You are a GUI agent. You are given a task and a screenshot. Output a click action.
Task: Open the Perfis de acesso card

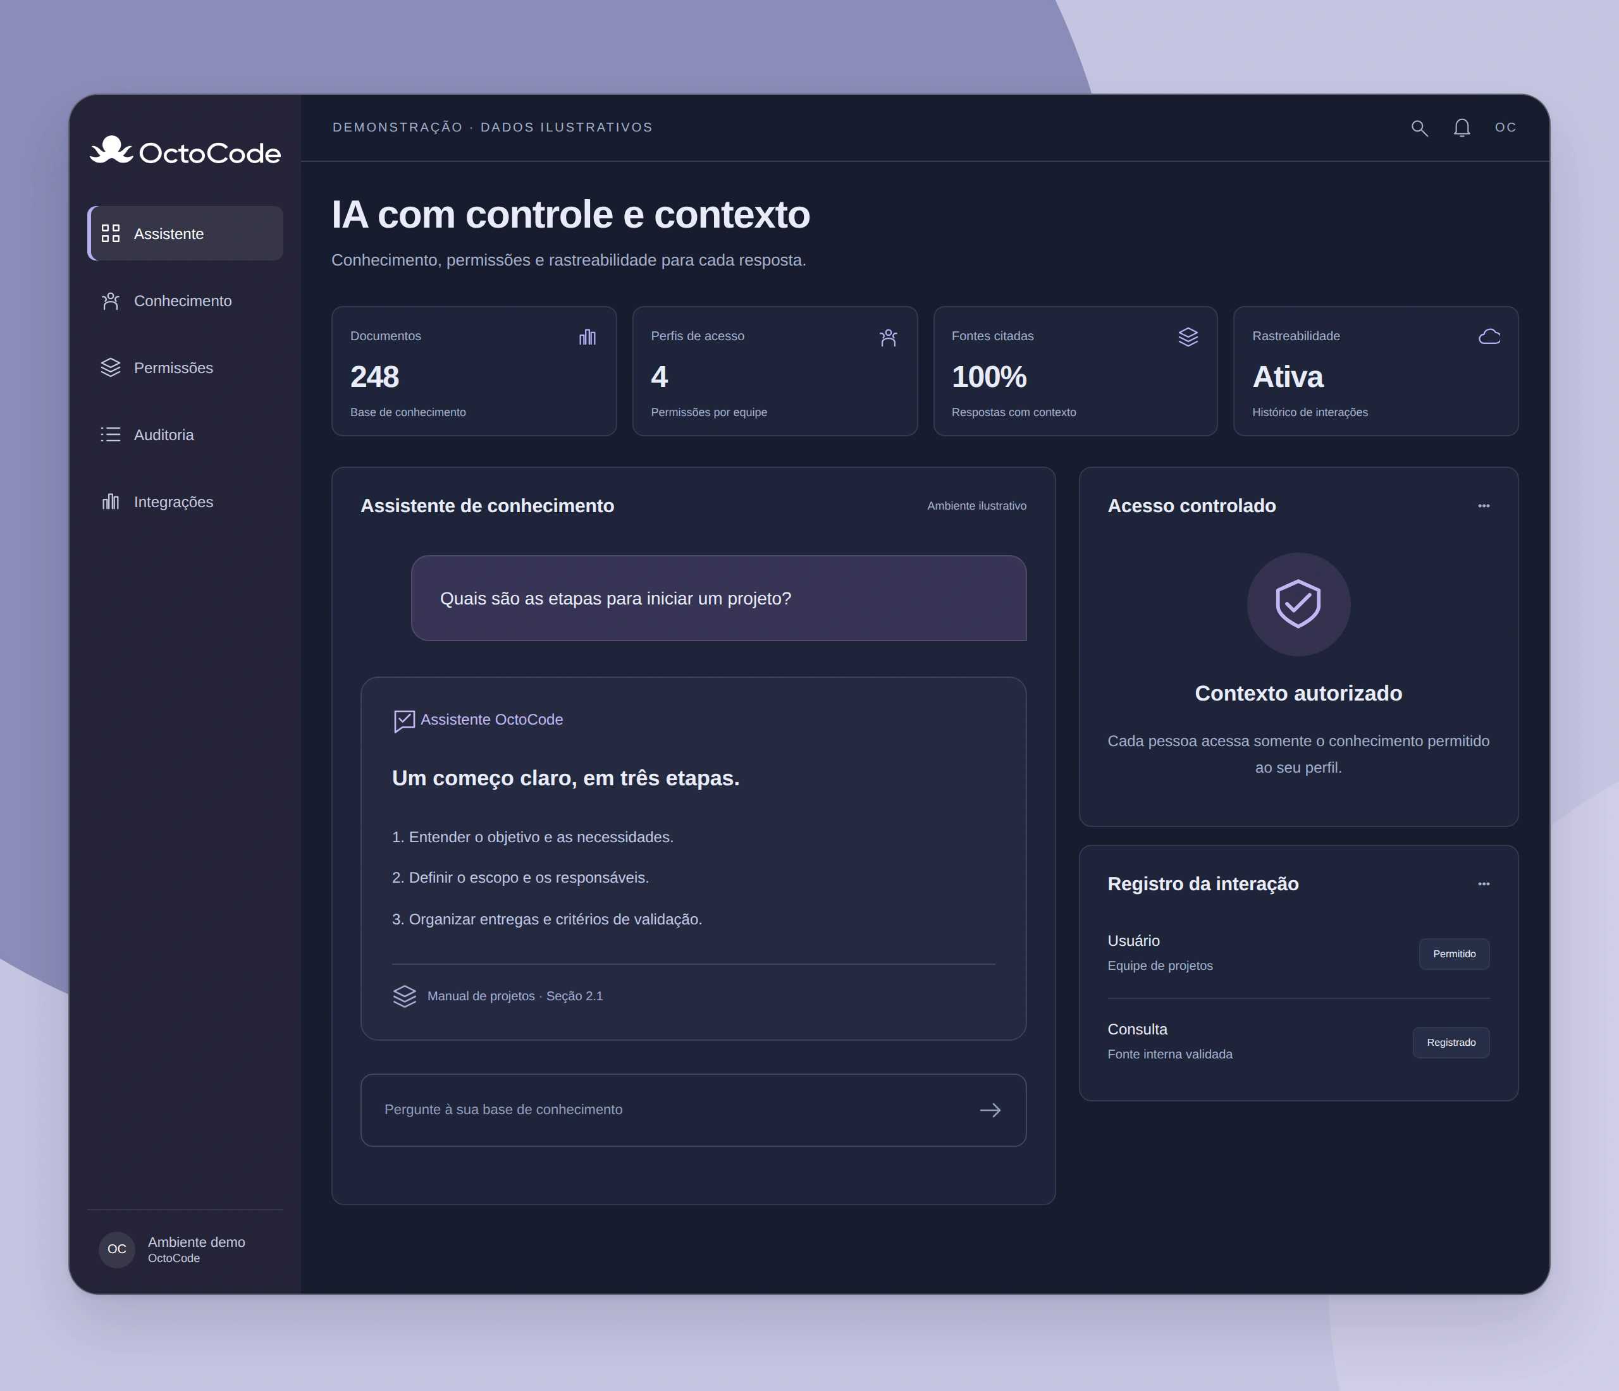pos(775,371)
